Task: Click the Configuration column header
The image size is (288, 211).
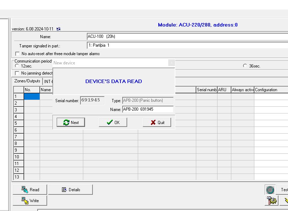Action: [271, 90]
